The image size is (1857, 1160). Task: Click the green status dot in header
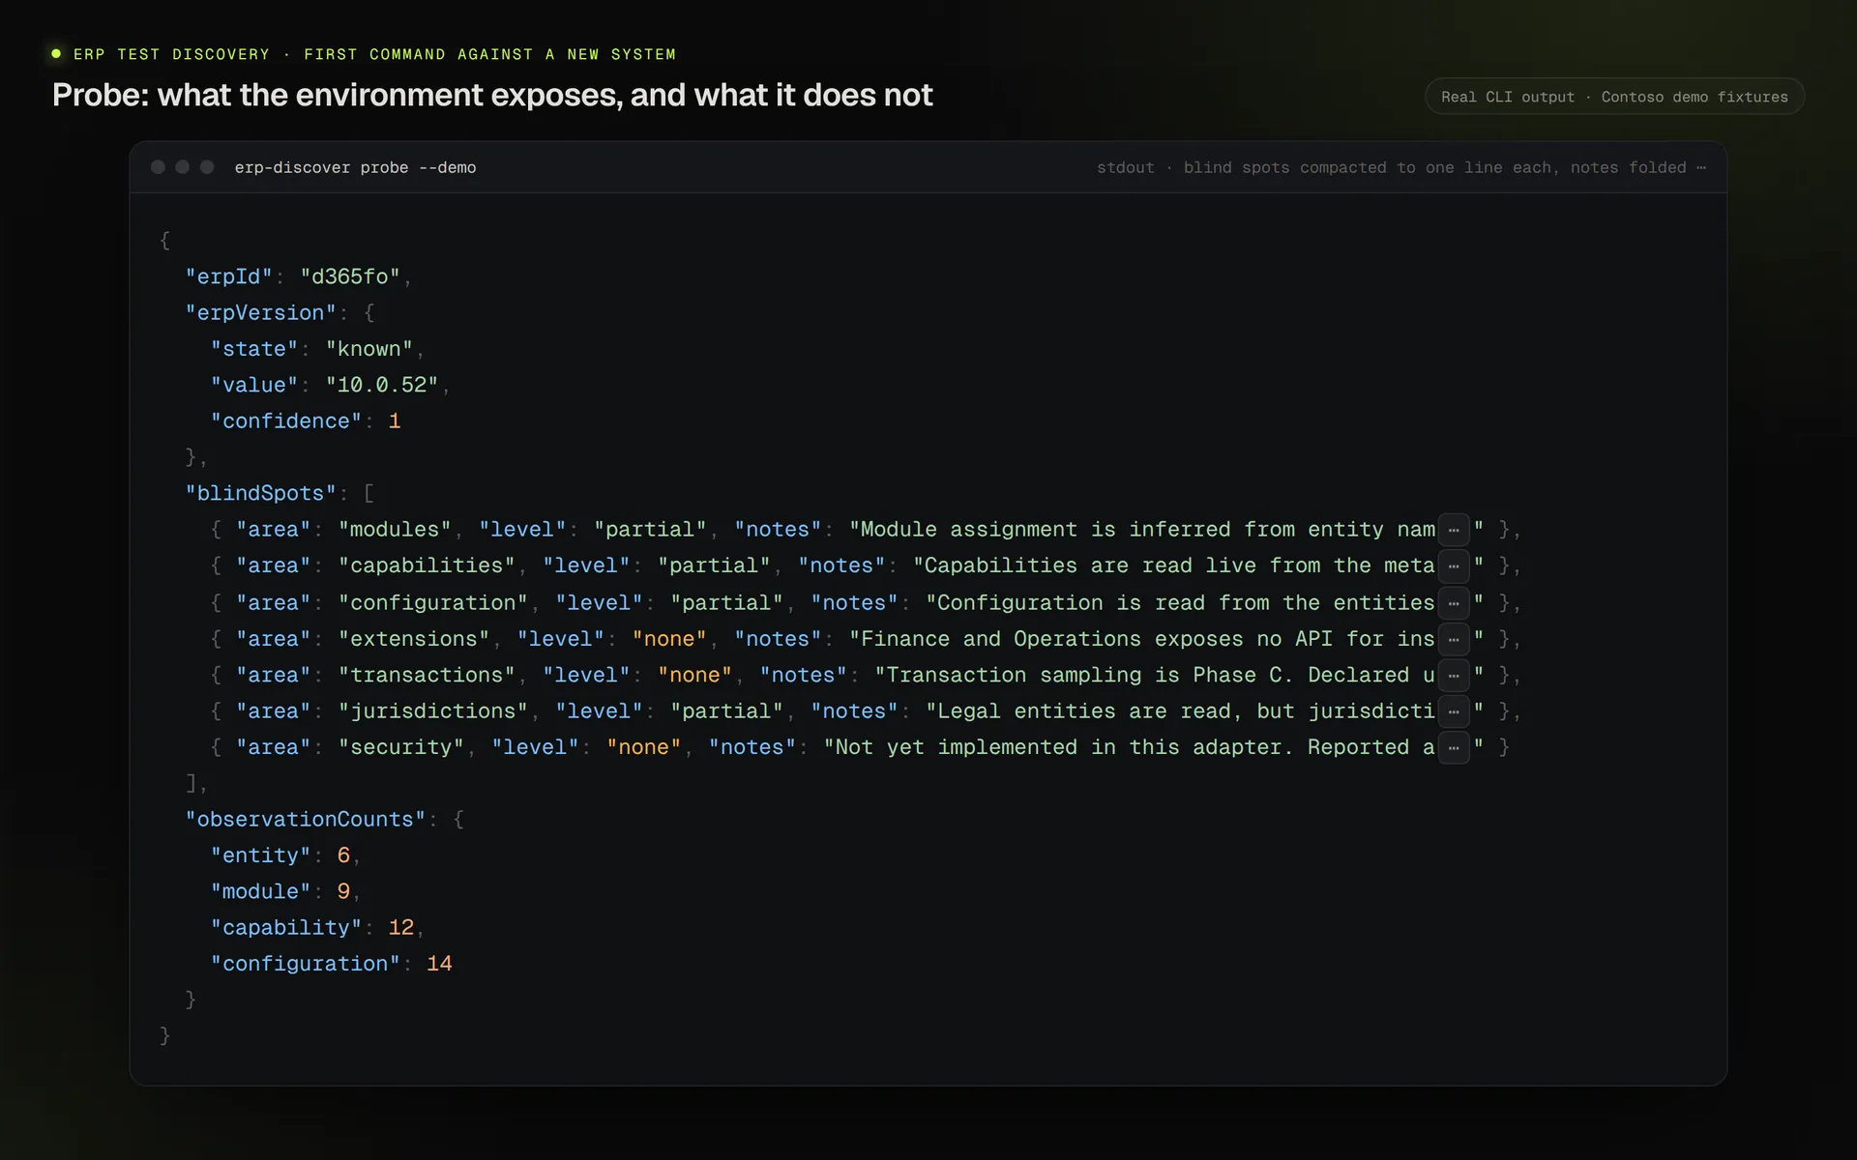point(56,54)
